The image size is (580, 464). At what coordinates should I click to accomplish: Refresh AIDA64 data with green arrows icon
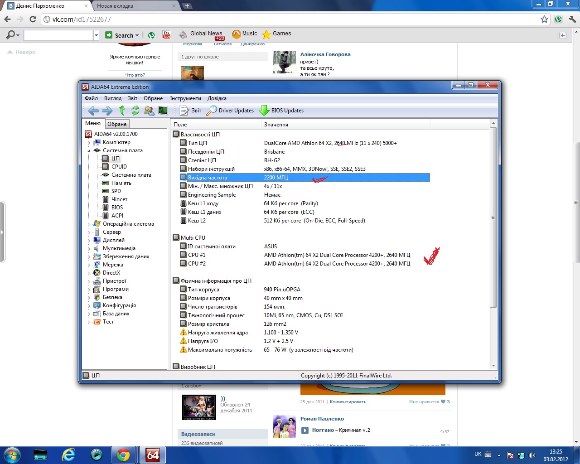pyautogui.click(x=135, y=110)
